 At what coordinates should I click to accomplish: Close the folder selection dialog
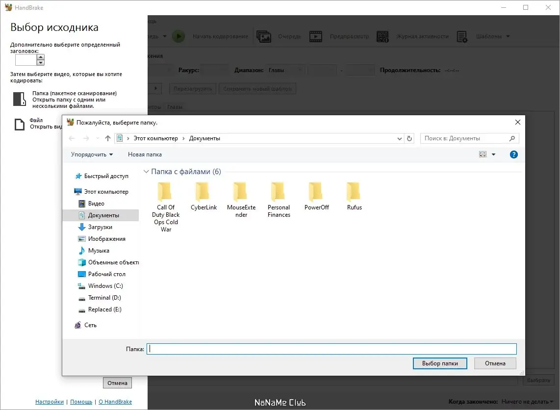coord(517,122)
